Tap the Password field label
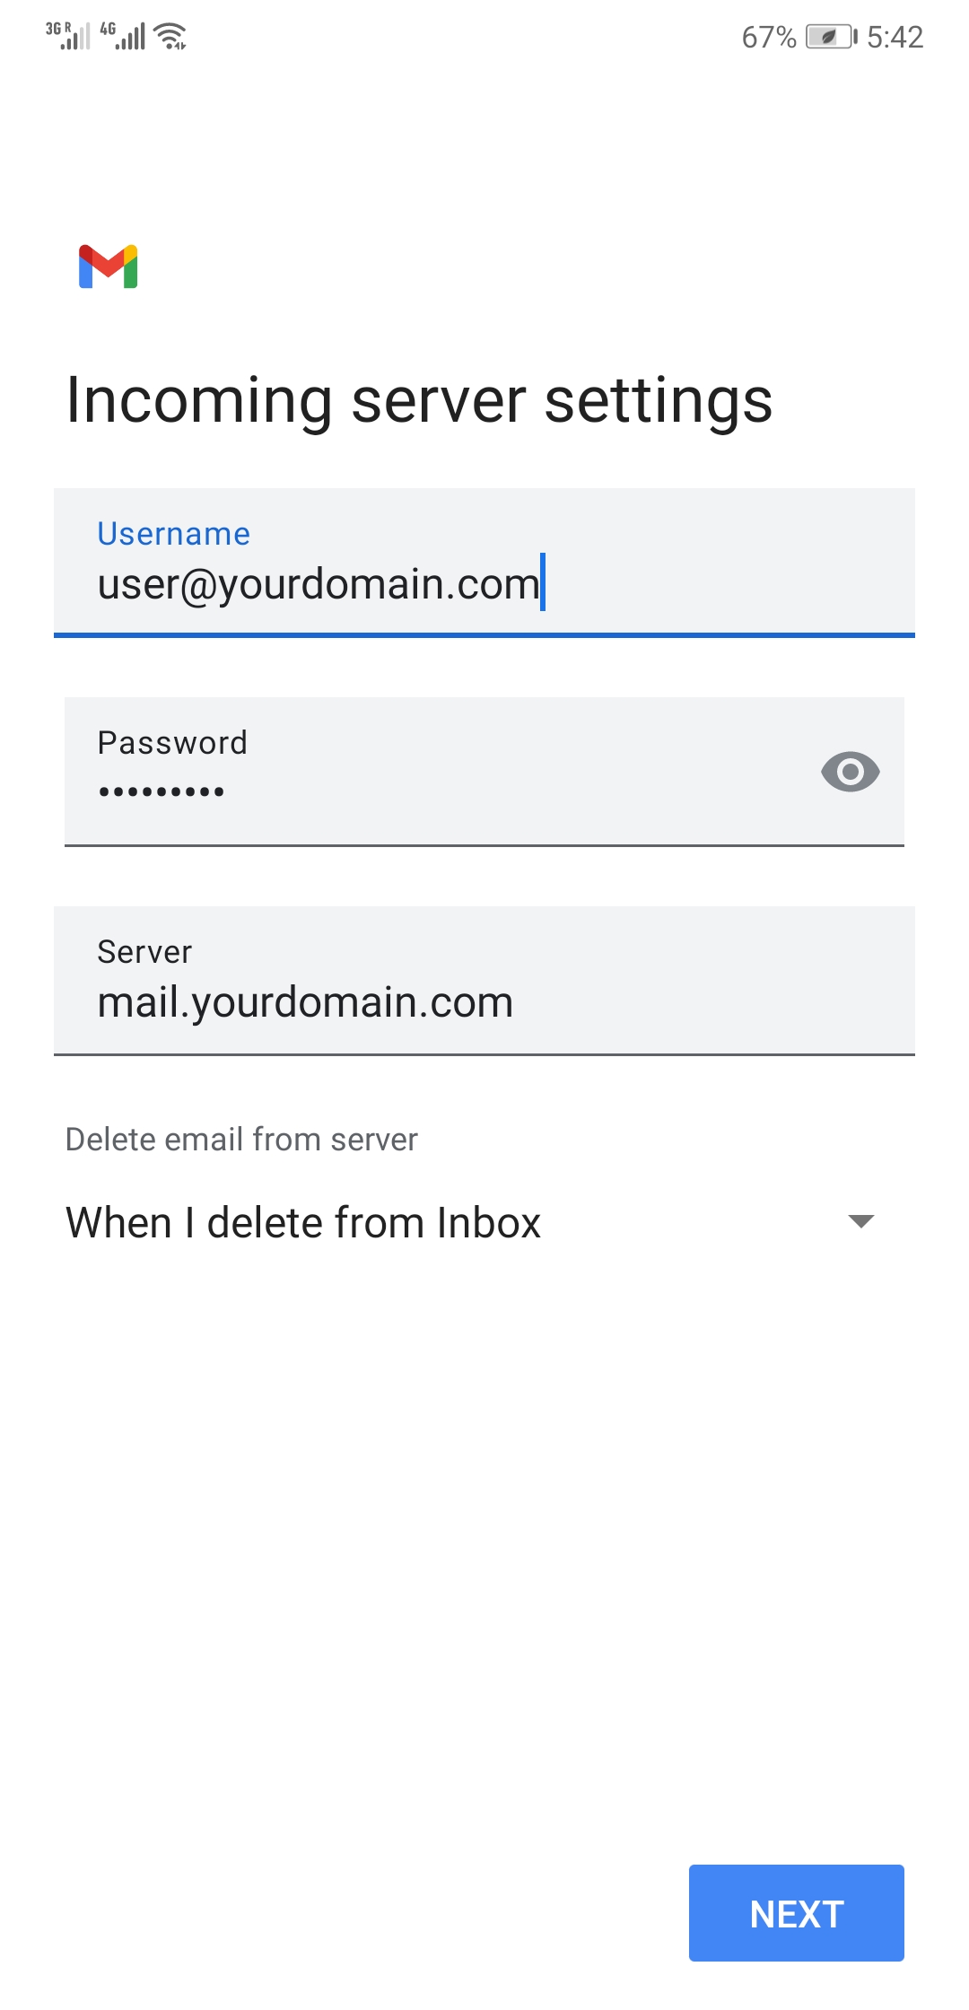This screenshot has height=2010, width=969. (x=172, y=743)
